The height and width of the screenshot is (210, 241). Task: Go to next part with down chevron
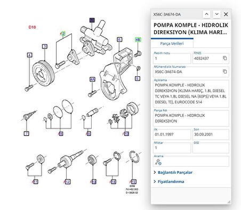click(216, 14)
